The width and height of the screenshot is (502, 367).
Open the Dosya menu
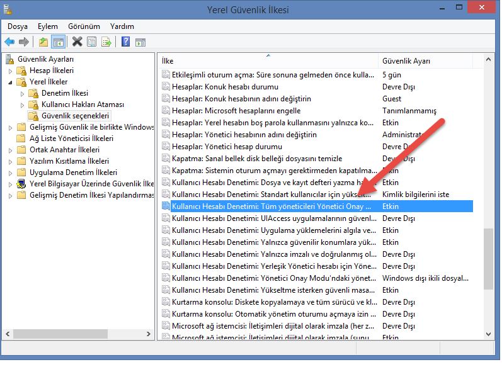pos(18,26)
